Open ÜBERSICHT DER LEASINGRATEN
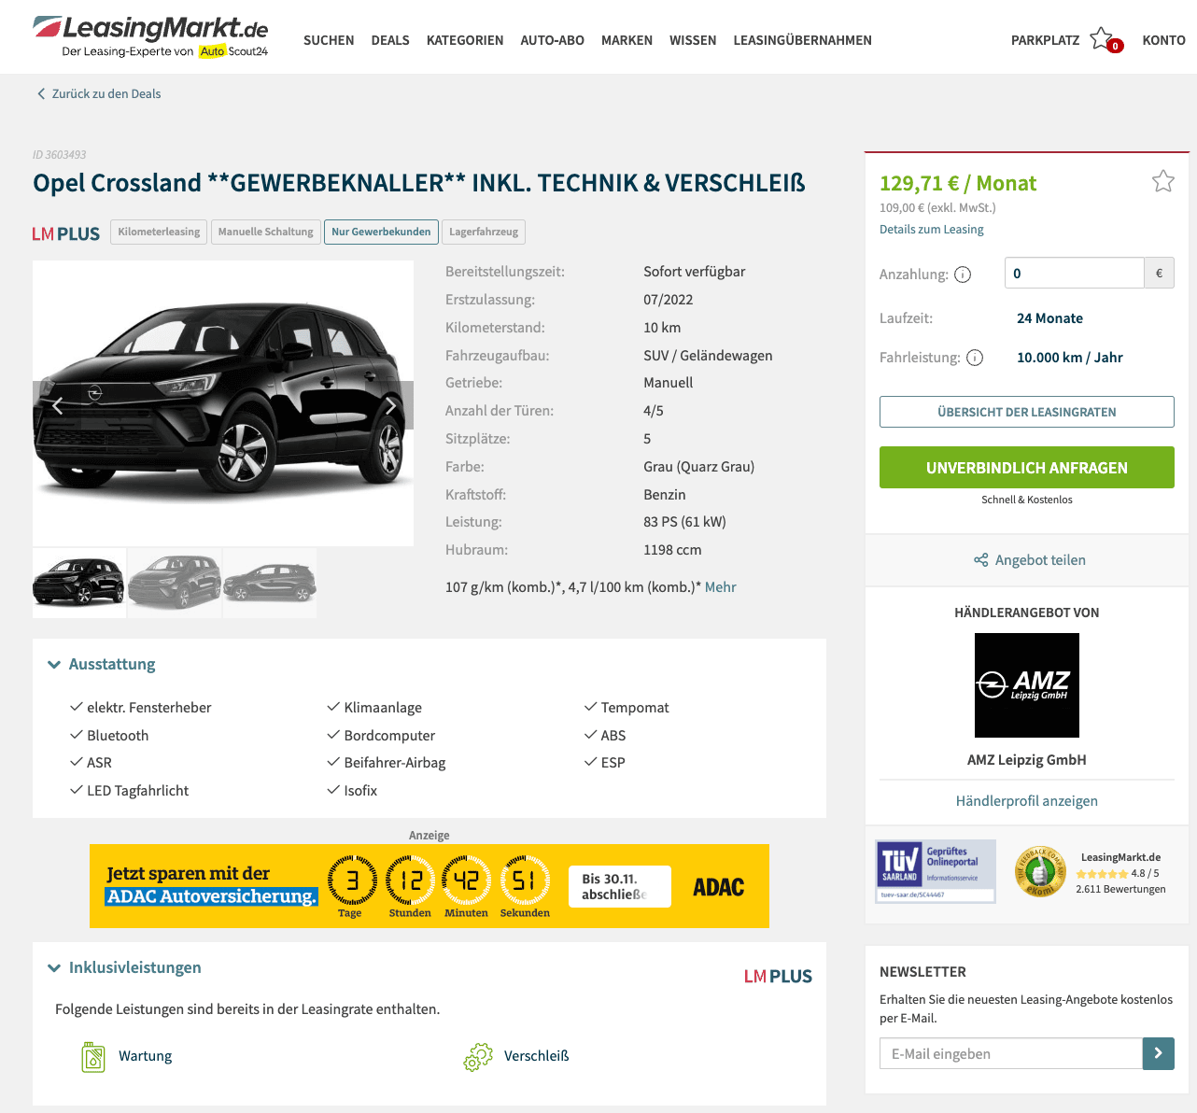 (x=1027, y=412)
